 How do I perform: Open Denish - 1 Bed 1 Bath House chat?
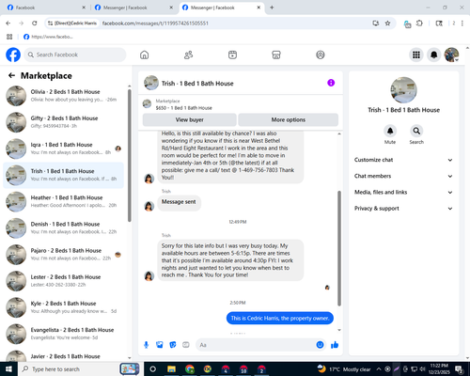(63, 228)
